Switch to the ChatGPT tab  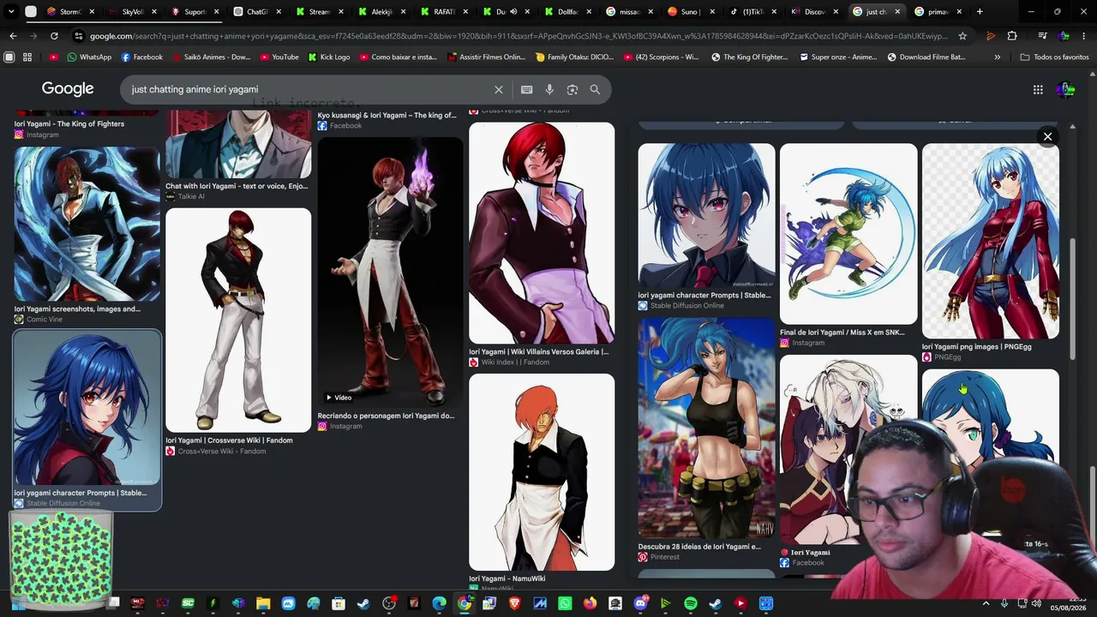[257, 12]
